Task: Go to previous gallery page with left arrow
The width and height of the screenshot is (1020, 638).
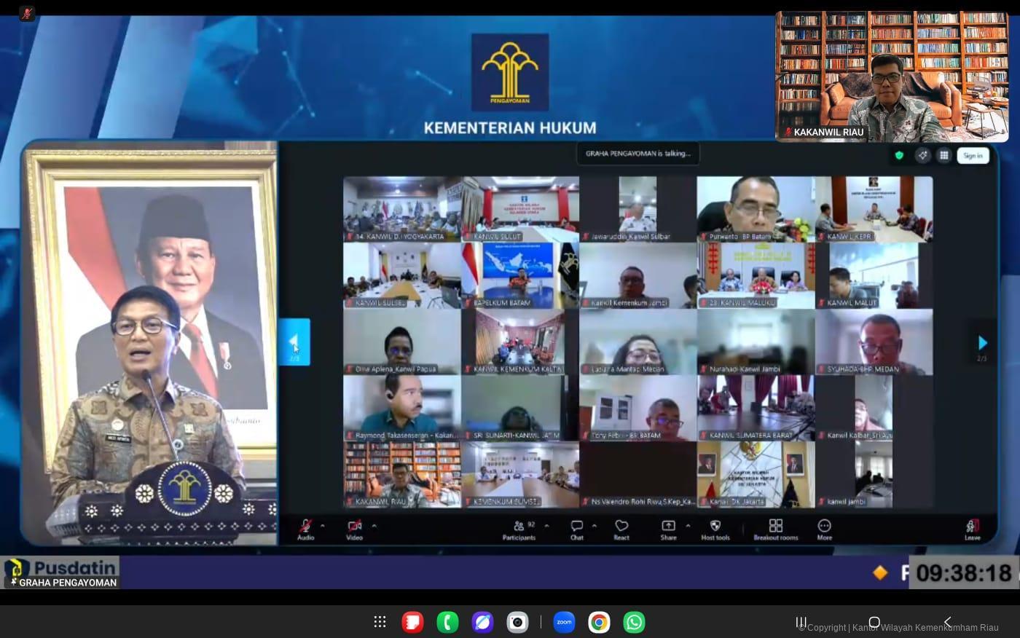Action: (x=294, y=342)
